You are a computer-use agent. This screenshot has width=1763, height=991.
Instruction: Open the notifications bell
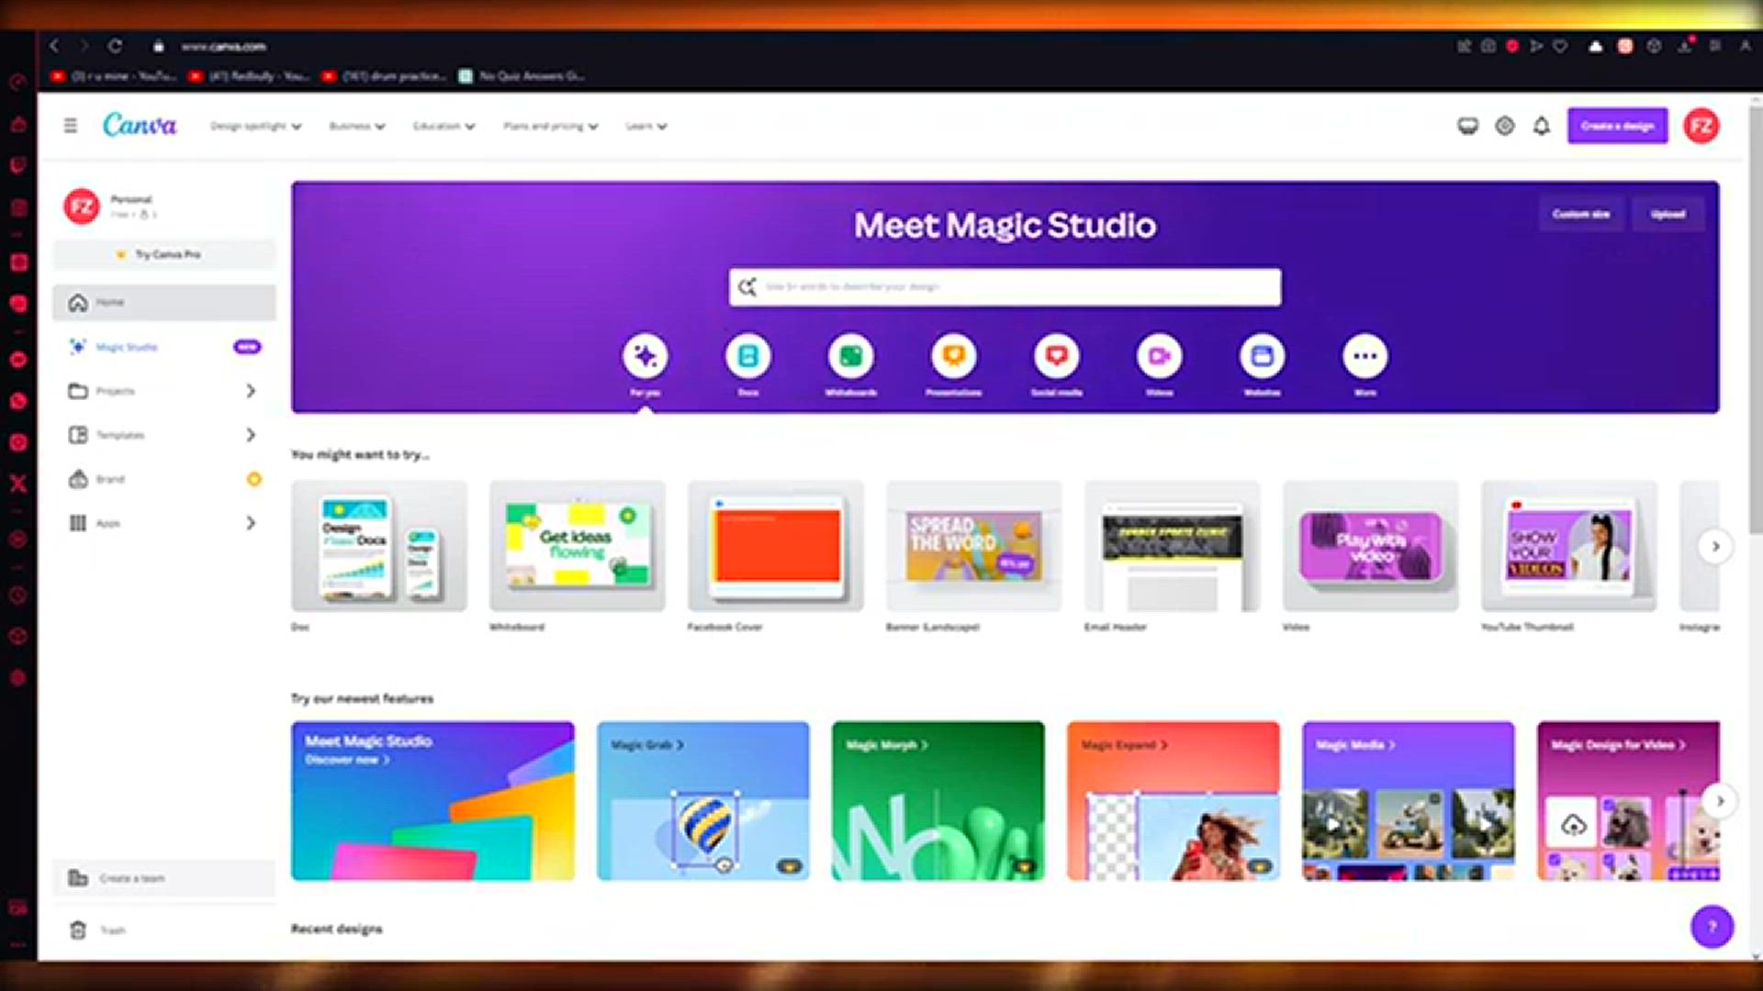click(x=1542, y=126)
